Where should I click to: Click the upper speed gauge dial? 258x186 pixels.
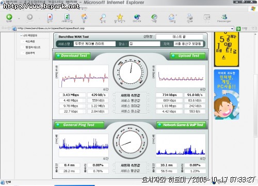coord(131,72)
